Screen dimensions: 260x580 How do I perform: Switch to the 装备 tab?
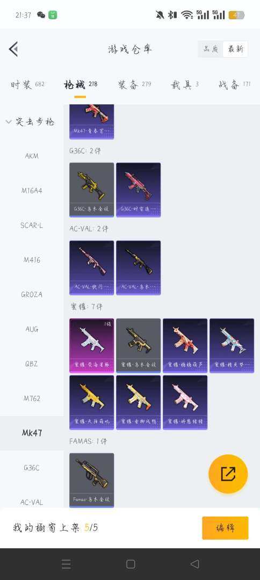(x=135, y=85)
